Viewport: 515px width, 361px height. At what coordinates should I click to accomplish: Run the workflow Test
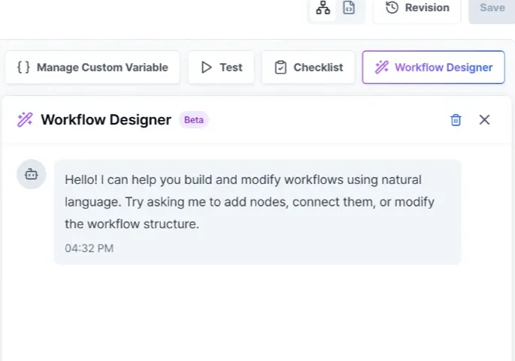[x=221, y=68]
